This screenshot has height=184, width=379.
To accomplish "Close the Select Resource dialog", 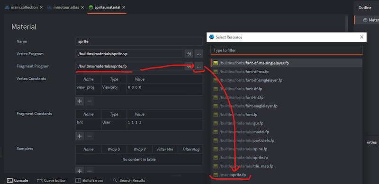I will [x=361, y=37].
